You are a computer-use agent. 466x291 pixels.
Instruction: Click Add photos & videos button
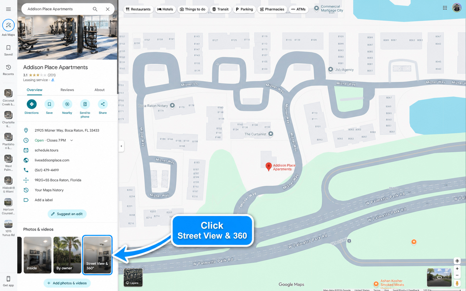67,283
